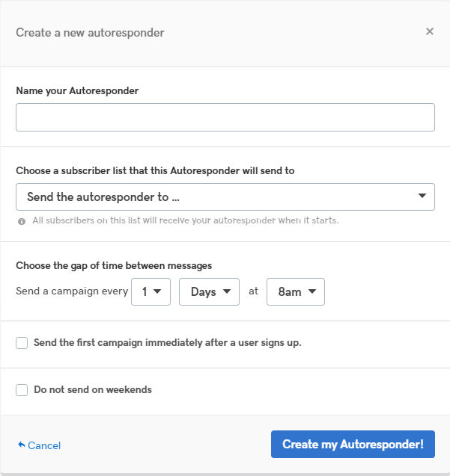Click the back arrow icon beside Cancel
Screen dimensions: 450x476
pyautogui.click(x=22, y=445)
